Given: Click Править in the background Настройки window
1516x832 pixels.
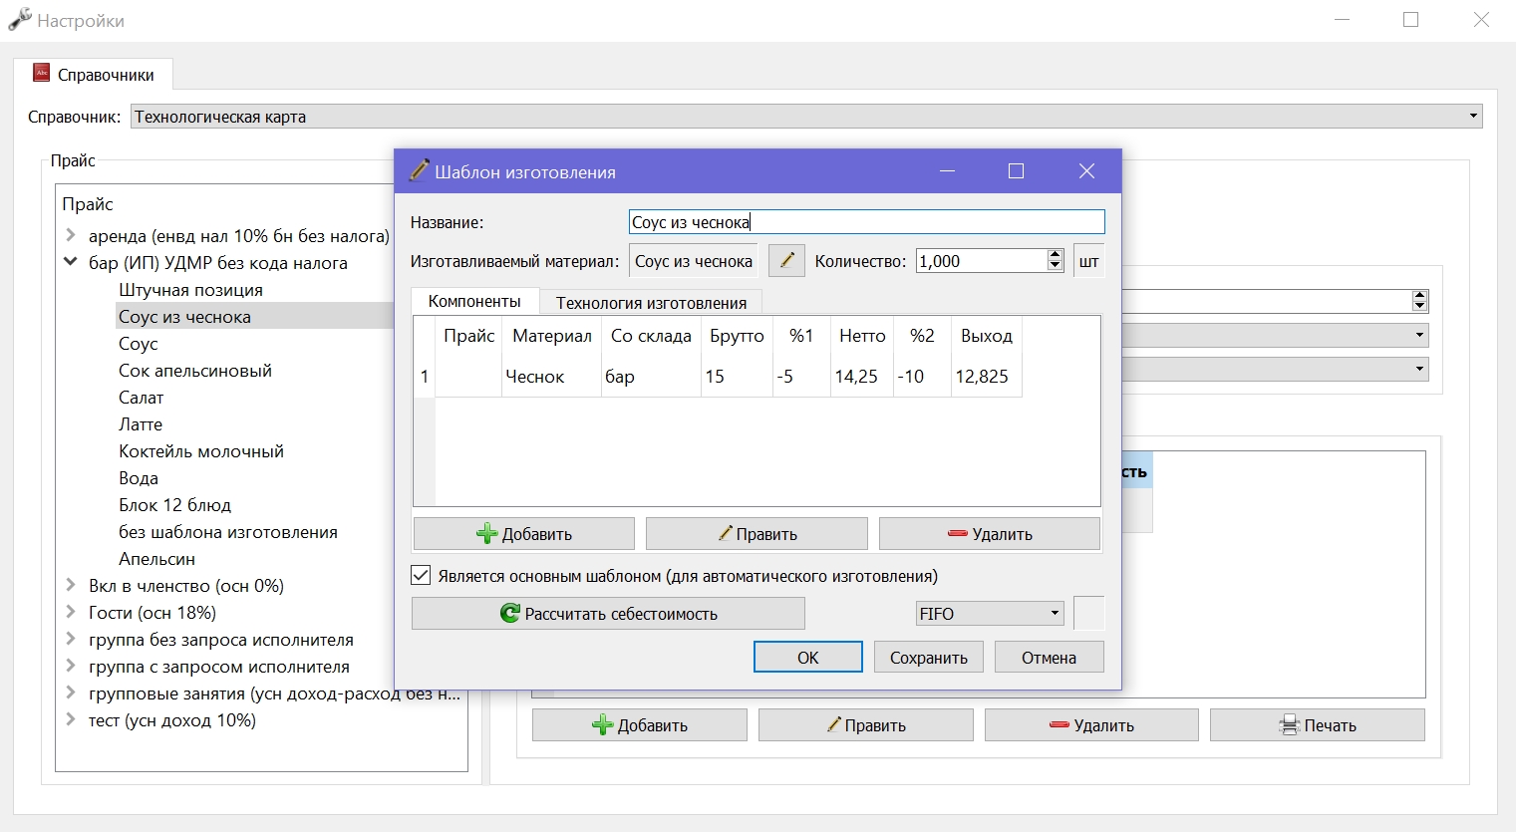Looking at the screenshot, I should click(865, 725).
